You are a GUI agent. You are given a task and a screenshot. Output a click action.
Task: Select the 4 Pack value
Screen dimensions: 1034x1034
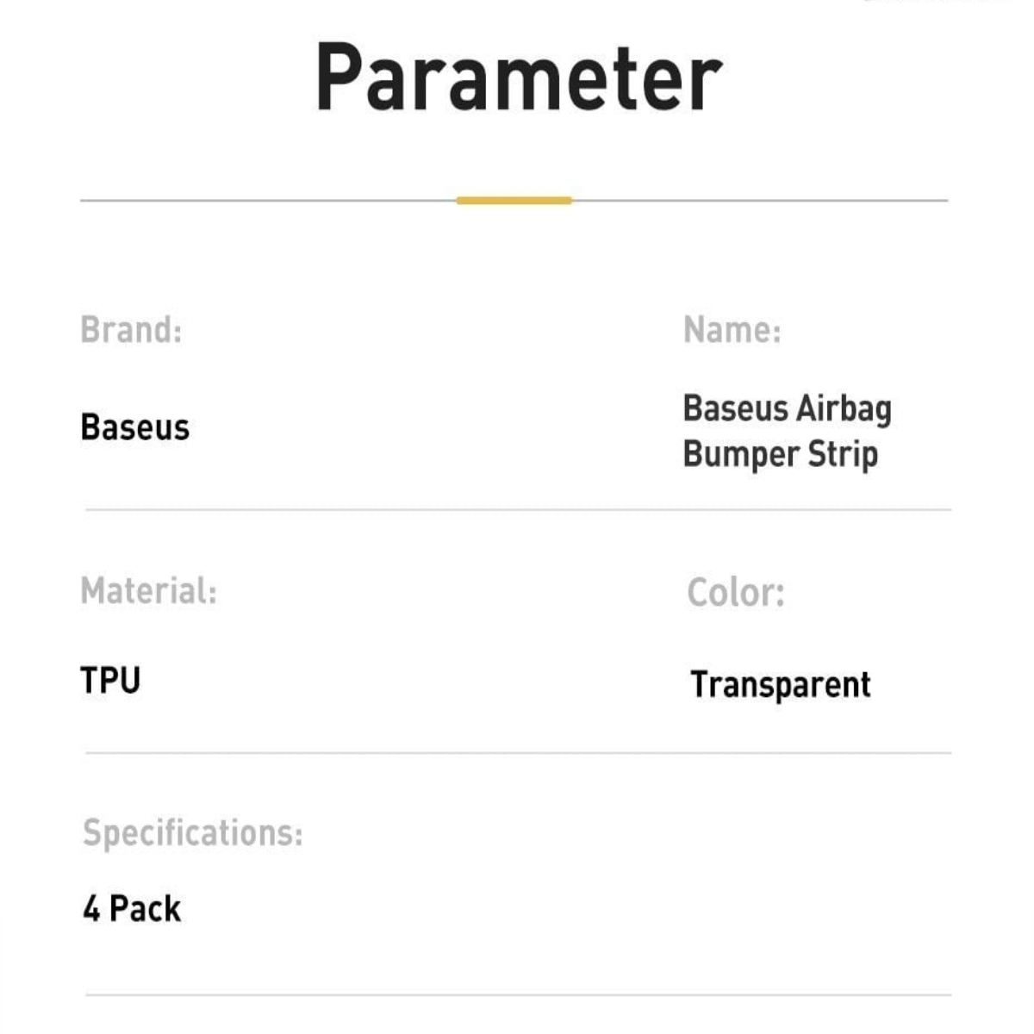click(x=132, y=909)
